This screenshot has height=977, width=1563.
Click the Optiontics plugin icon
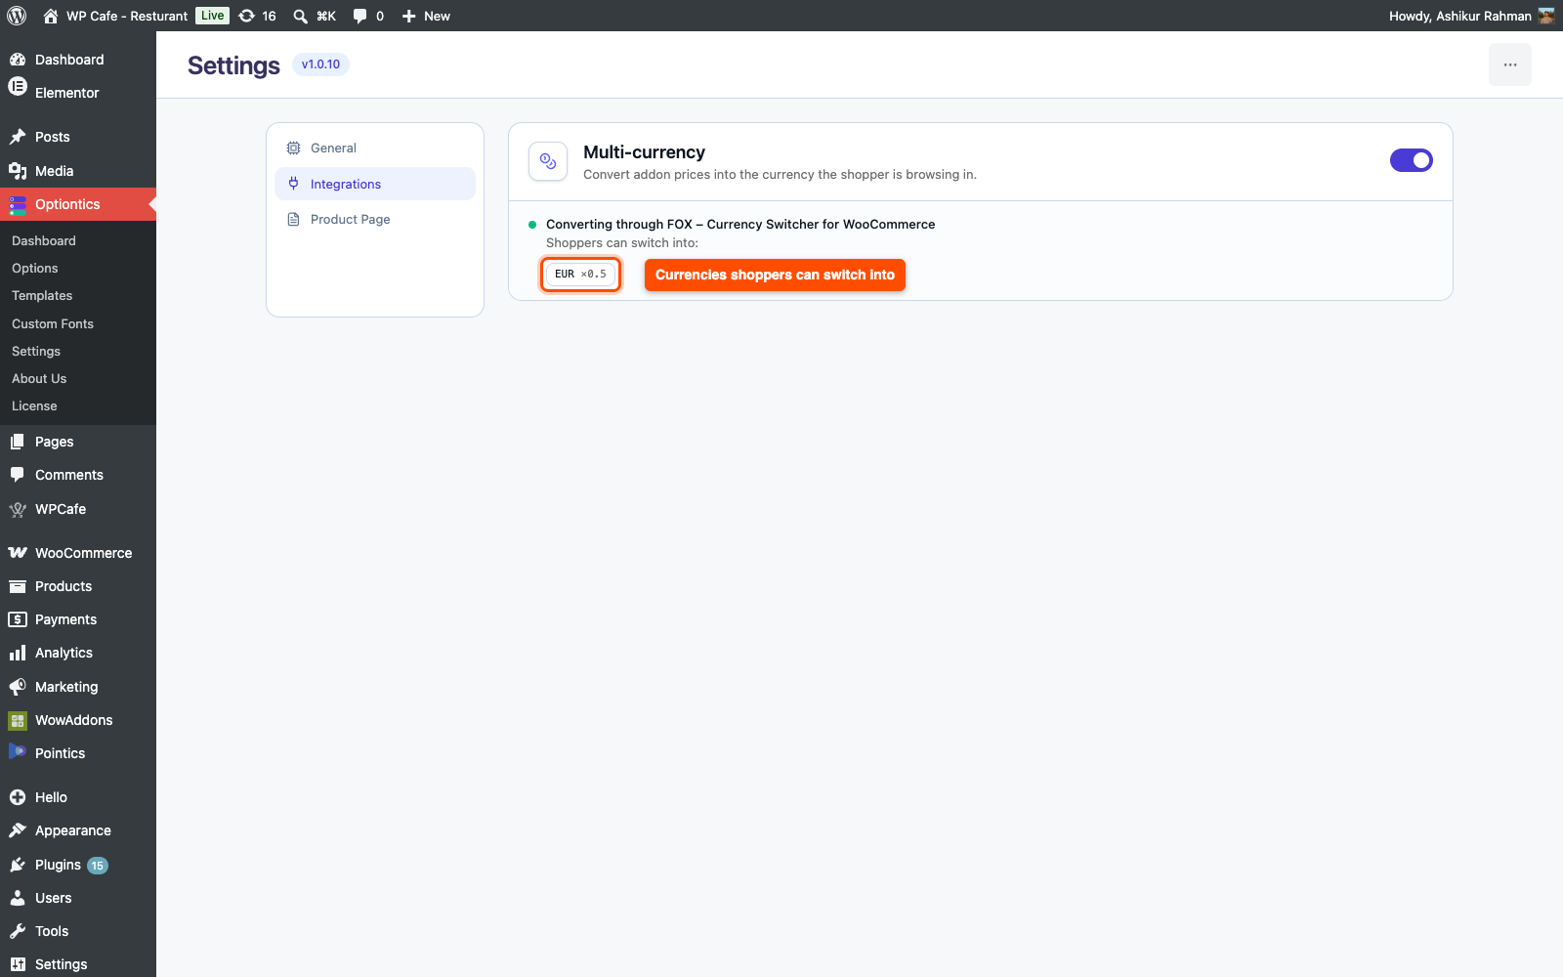pos(18,205)
